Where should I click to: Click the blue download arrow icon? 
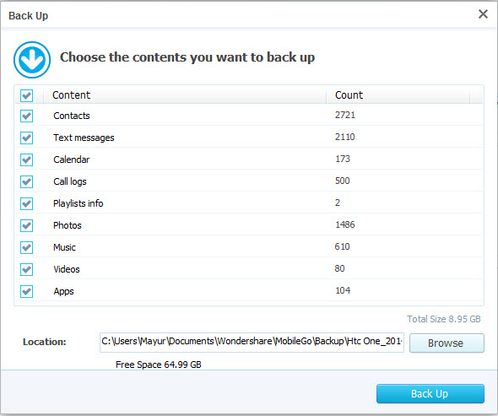(x=32, y=60)
